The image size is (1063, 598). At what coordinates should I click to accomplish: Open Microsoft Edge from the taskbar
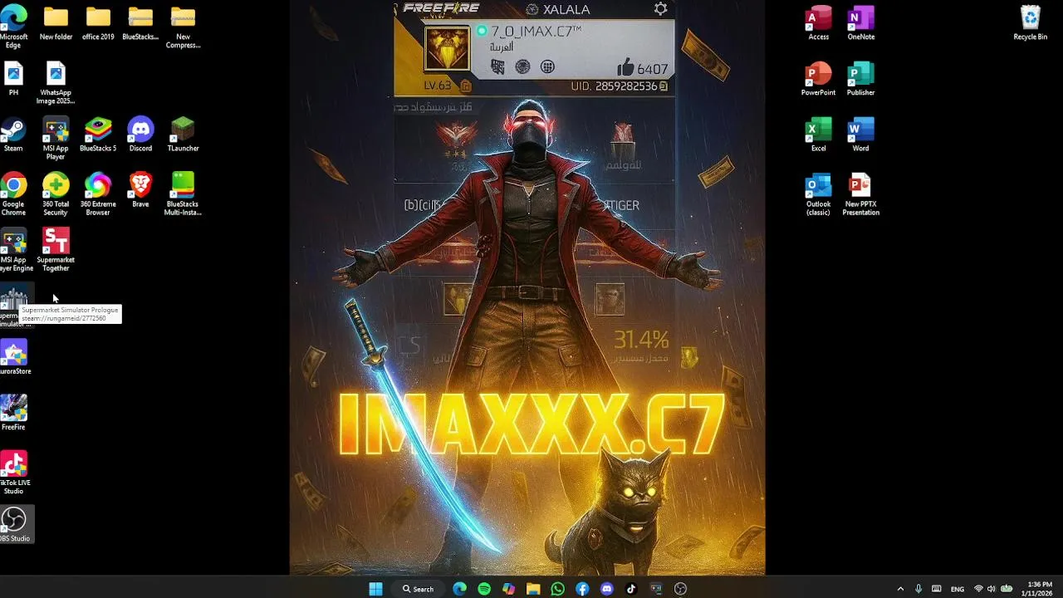(x=459, y=589)
